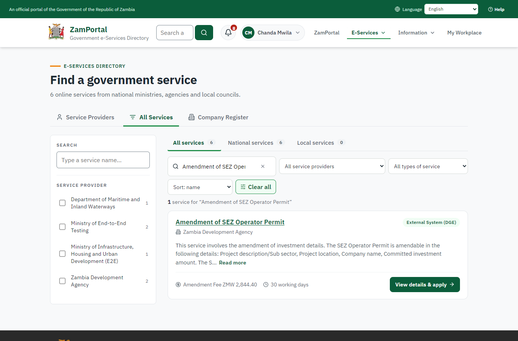Viewport: 518px width, 341px height.
Task: Check Zambia Development Agency filter
Action: (63, 281)
